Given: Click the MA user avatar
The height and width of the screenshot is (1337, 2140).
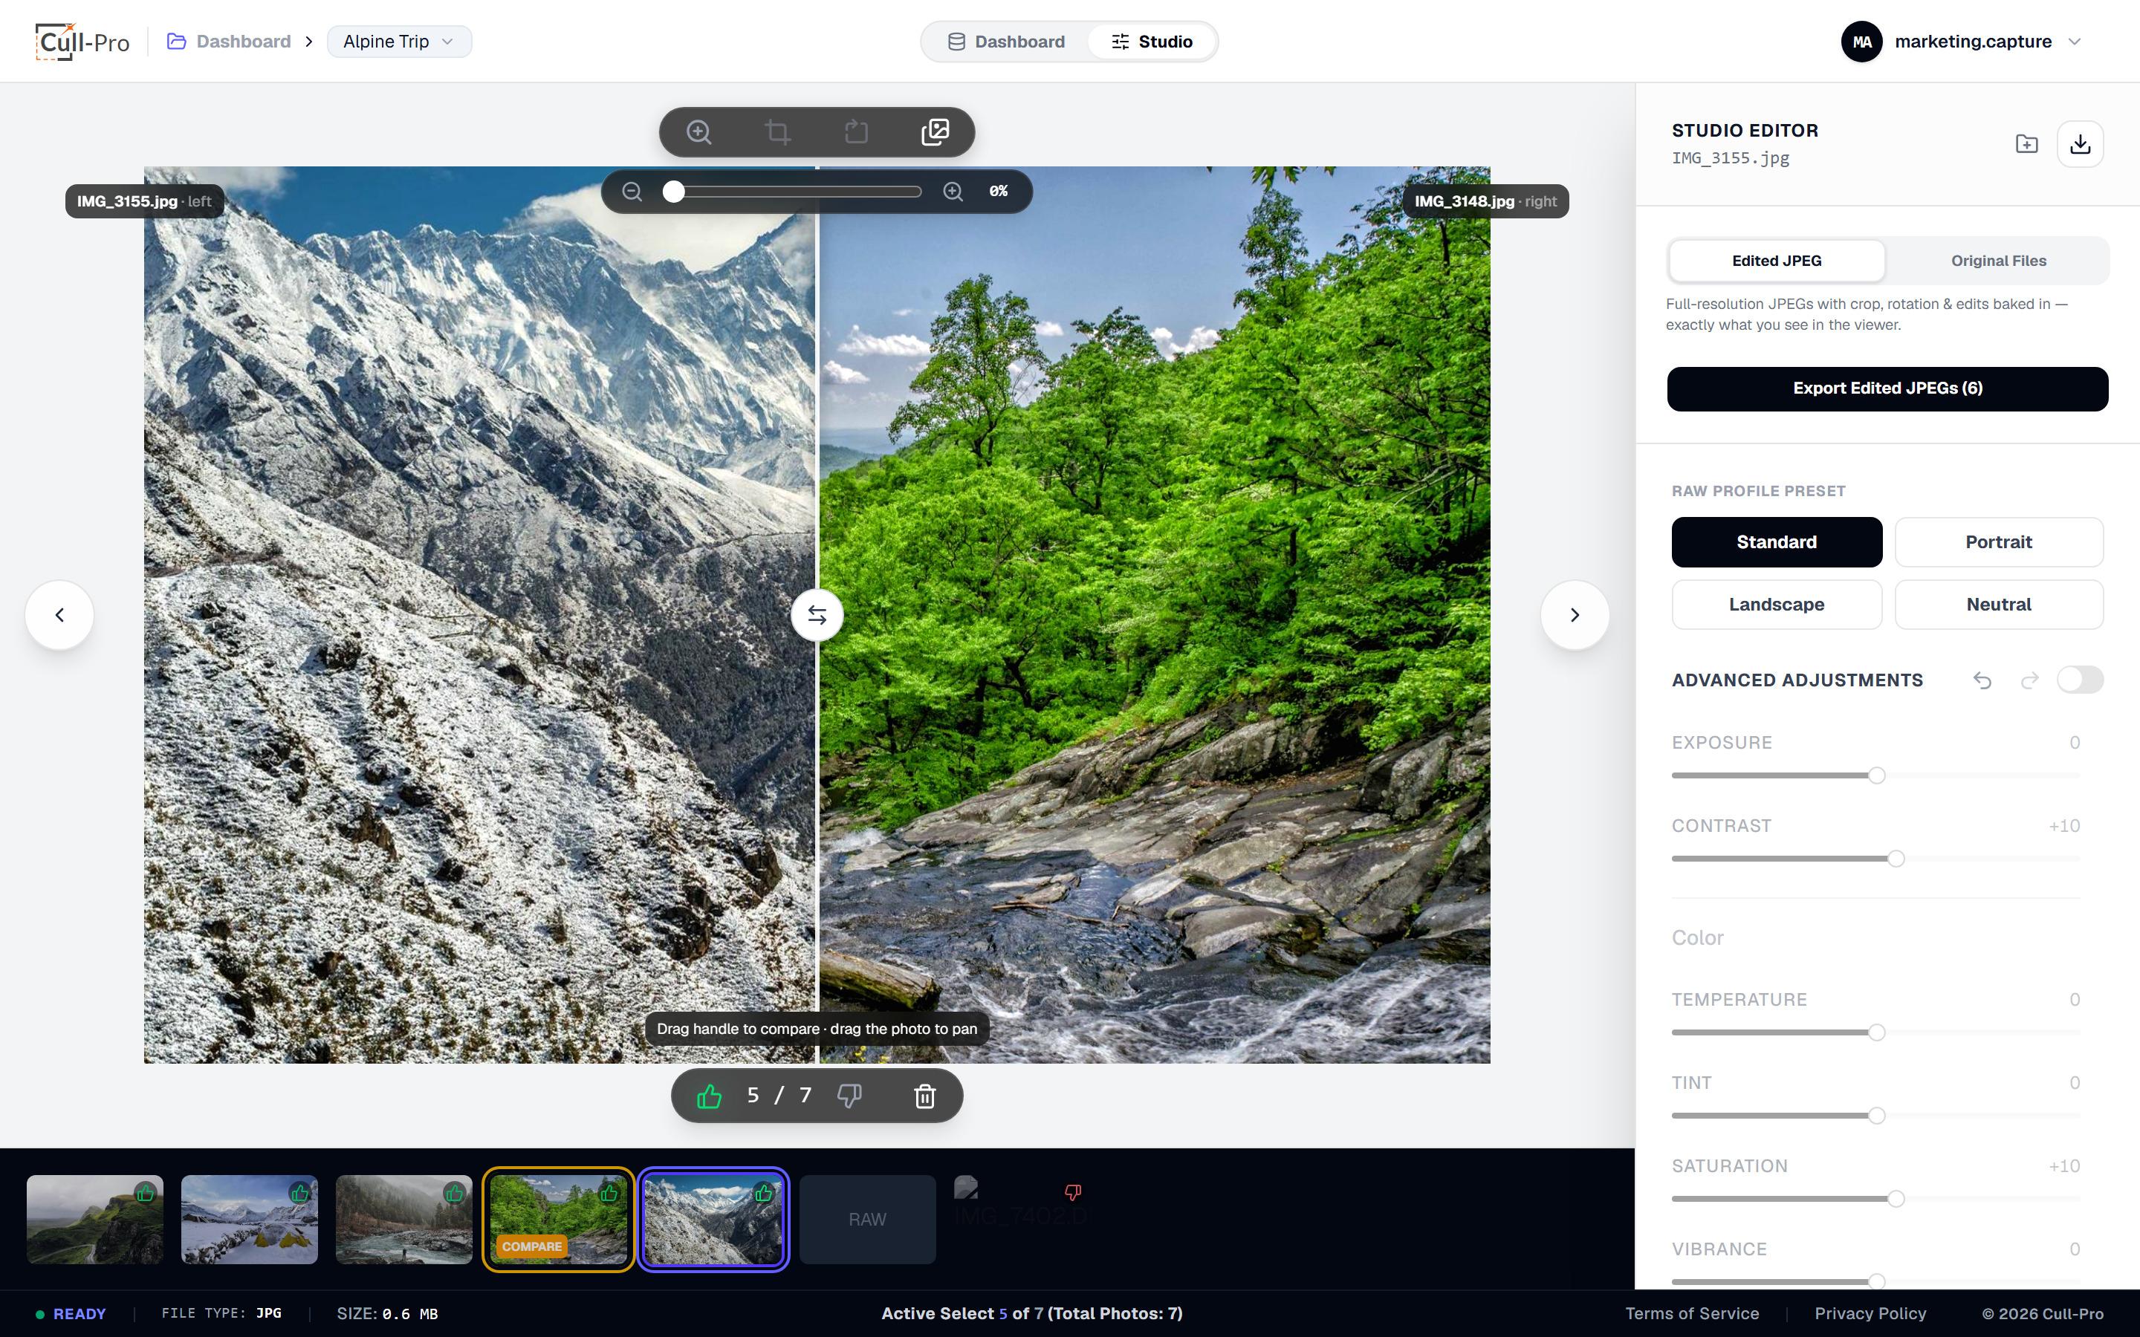Looking at the screenshot, I should coord(1861,42).
